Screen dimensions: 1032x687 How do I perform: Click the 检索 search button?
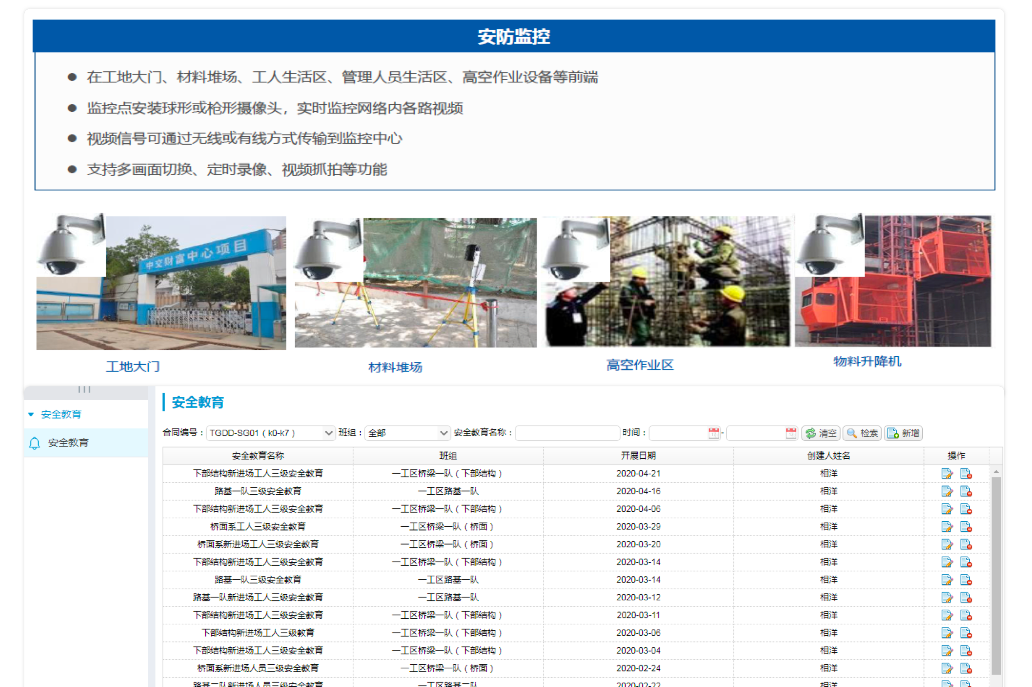[862, 433]
